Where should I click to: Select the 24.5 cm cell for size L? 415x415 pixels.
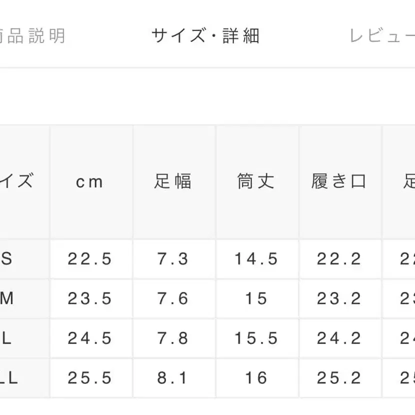click(x=90, y=338)
